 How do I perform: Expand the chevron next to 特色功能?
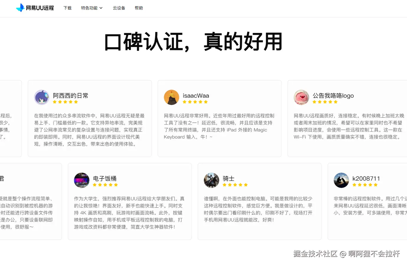tap(101, 8)
